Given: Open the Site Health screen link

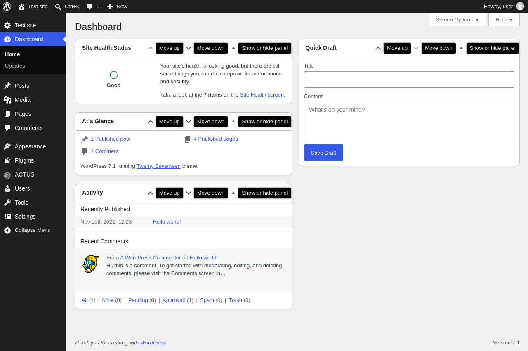Looking at the screenshot, I should coord(262,94).
